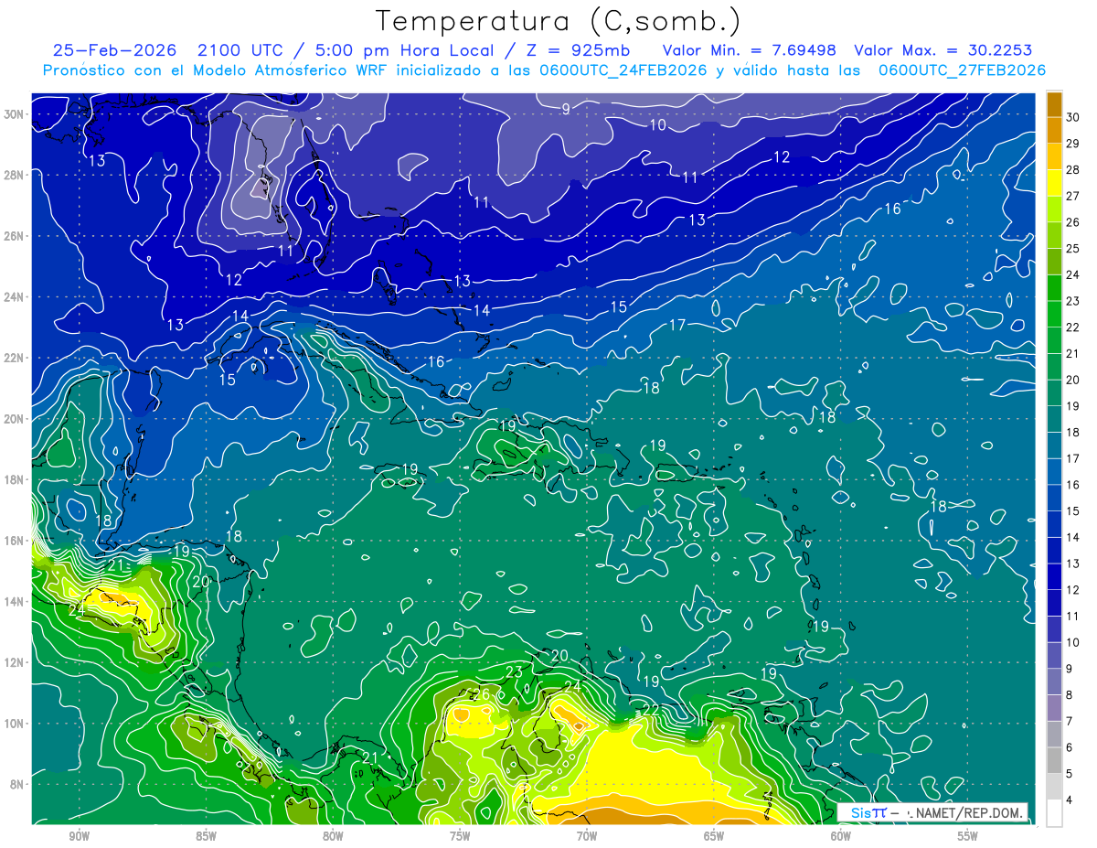Viewport: 1097px width, 848px height.
Task: Click the '75W' longitude axis label
Action: (460, 836)
